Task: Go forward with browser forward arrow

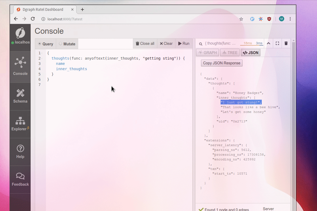Action: [x=24, y=19]
